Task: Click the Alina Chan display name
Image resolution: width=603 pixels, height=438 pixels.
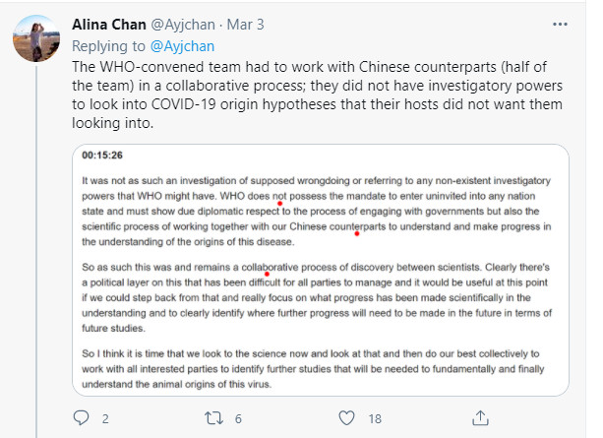Action: (x=111, y=25)
